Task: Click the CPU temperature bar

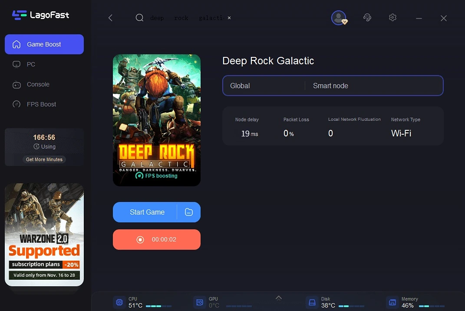Action: [158, 306]
